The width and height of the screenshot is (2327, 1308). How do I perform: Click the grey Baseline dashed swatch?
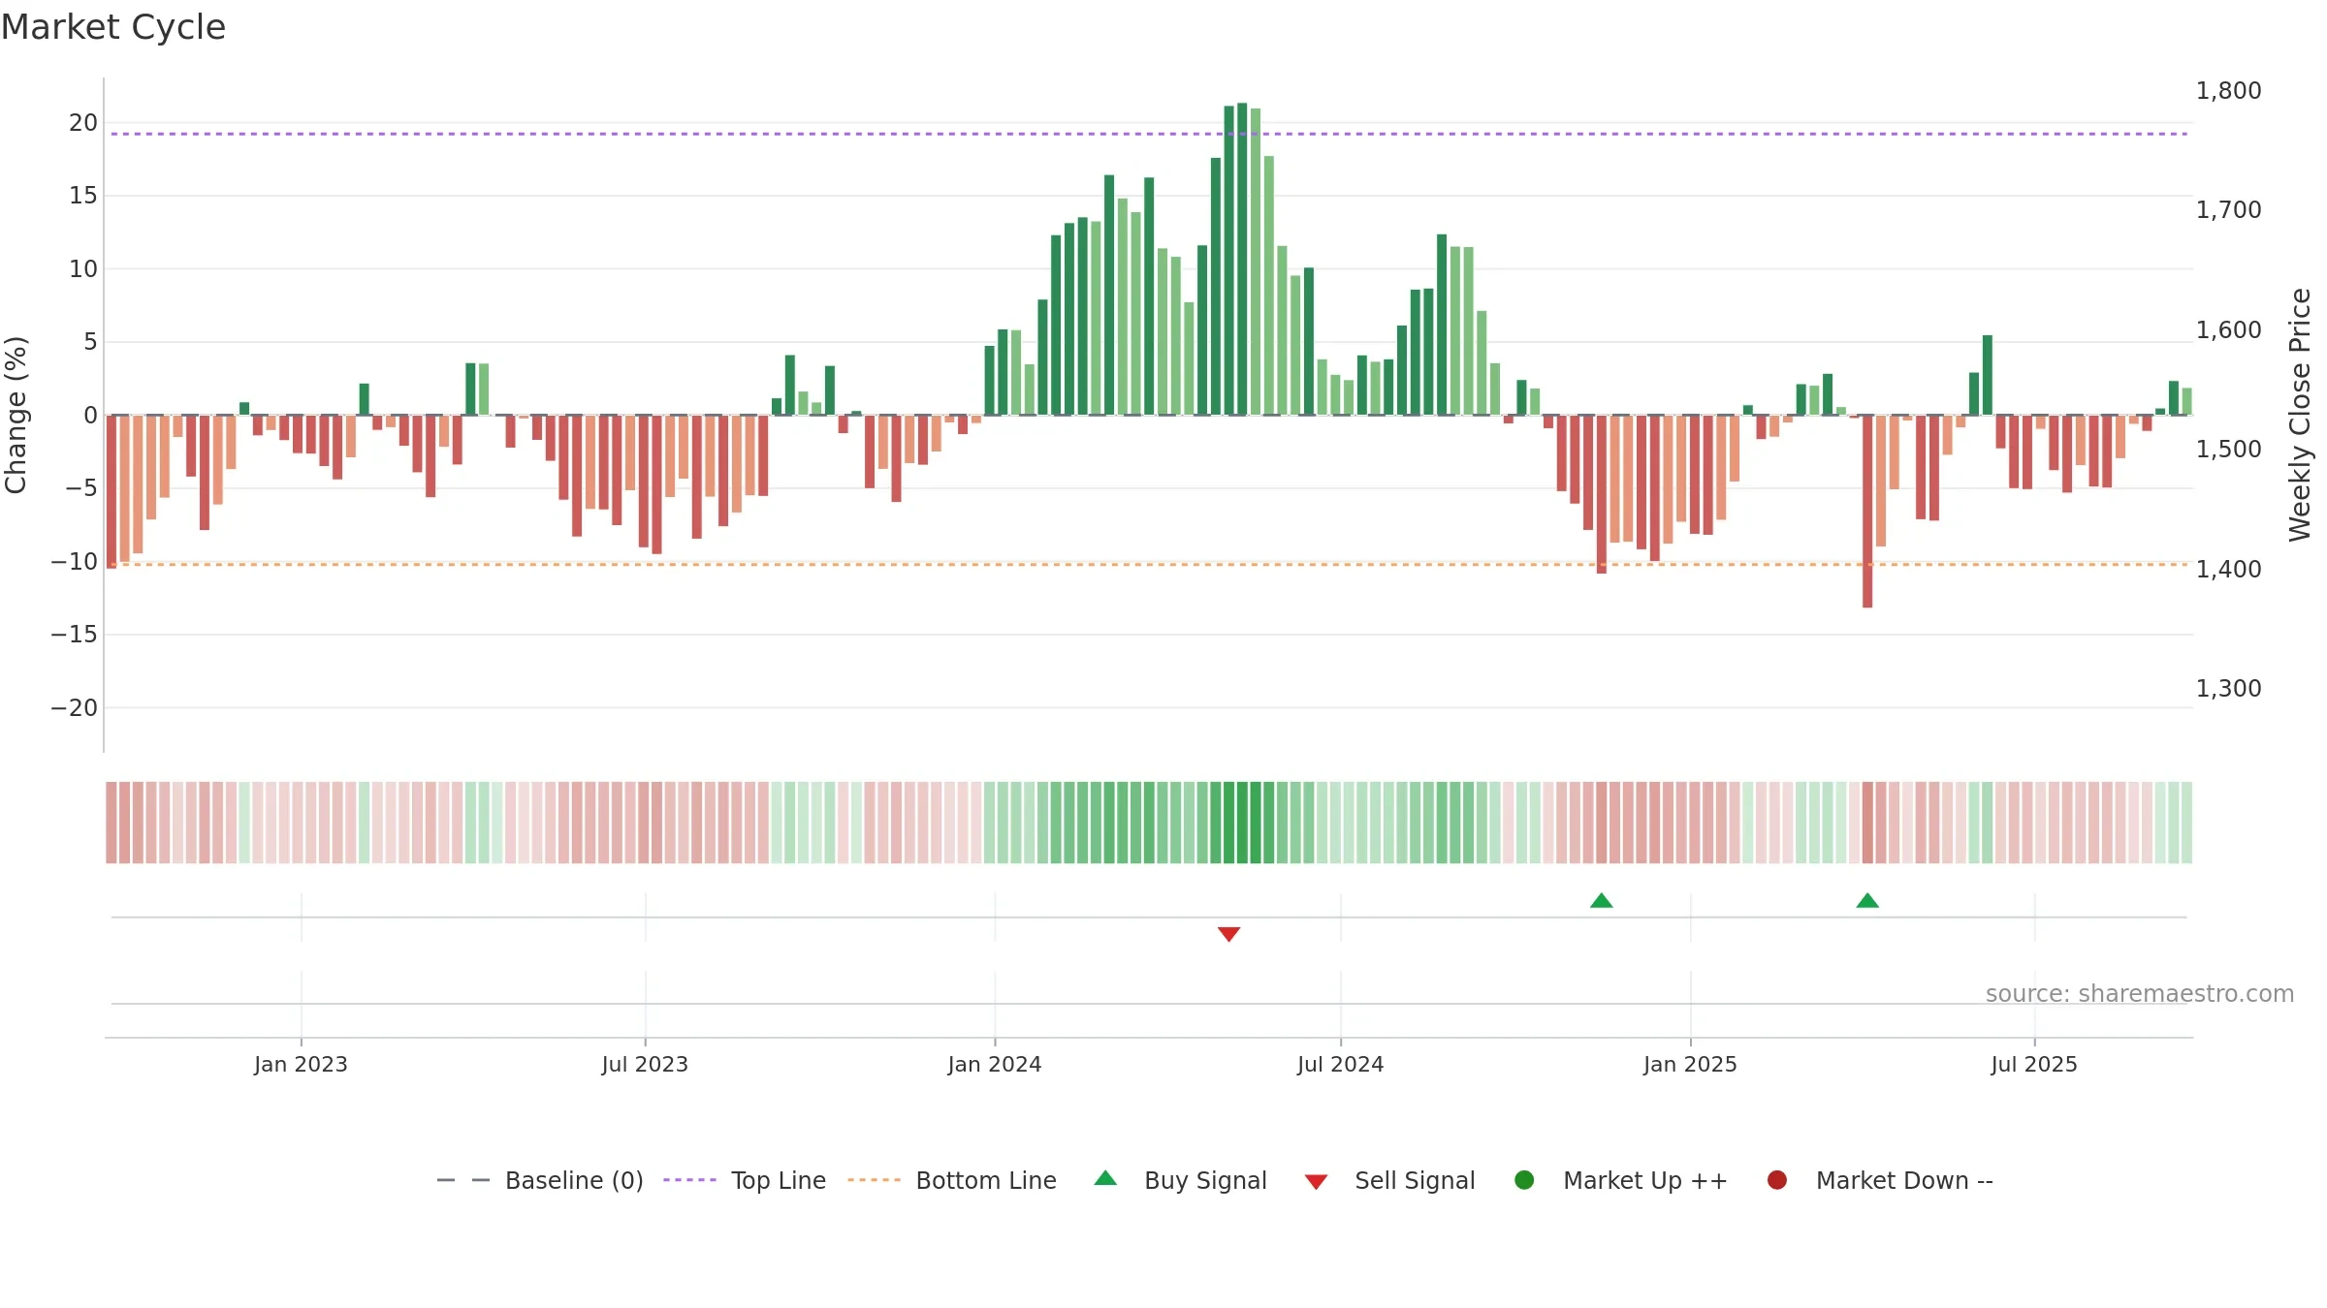click(463, 1180)
